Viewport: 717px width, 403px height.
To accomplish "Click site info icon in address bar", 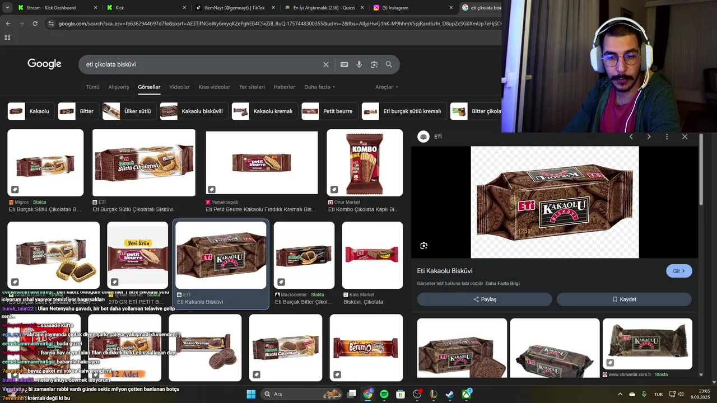I will point(51,24).
